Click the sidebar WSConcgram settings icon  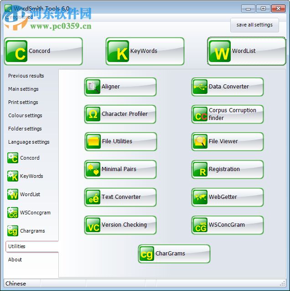pos(13,213)
